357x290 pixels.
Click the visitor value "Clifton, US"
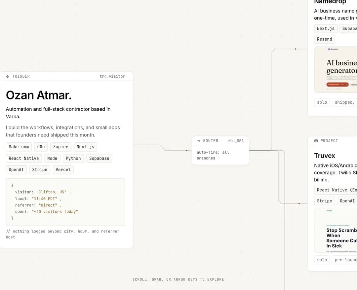tap(51, 192)
